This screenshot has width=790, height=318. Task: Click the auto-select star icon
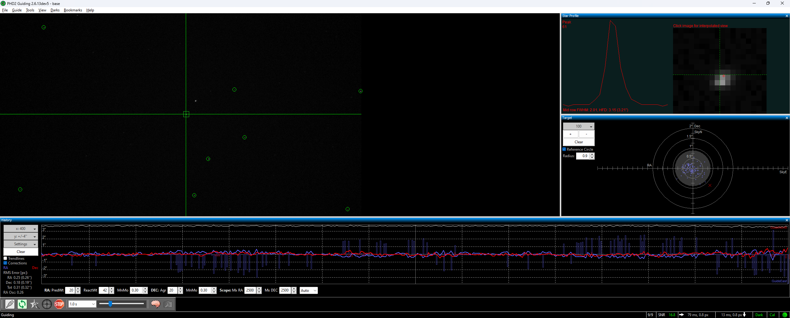click(35, 304)
